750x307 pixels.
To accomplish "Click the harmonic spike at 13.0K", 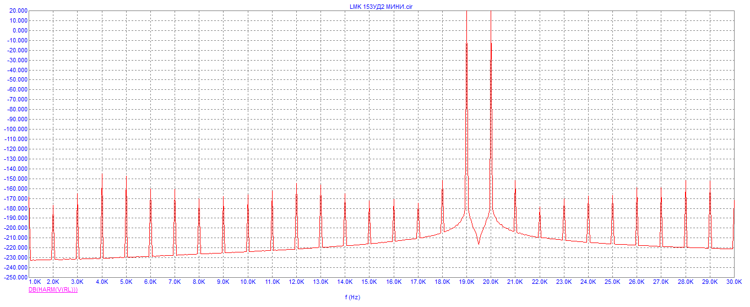I will click(x=320, y=215).
